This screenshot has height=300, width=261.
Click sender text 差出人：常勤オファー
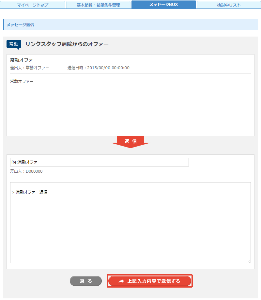(x=29, y=68)
